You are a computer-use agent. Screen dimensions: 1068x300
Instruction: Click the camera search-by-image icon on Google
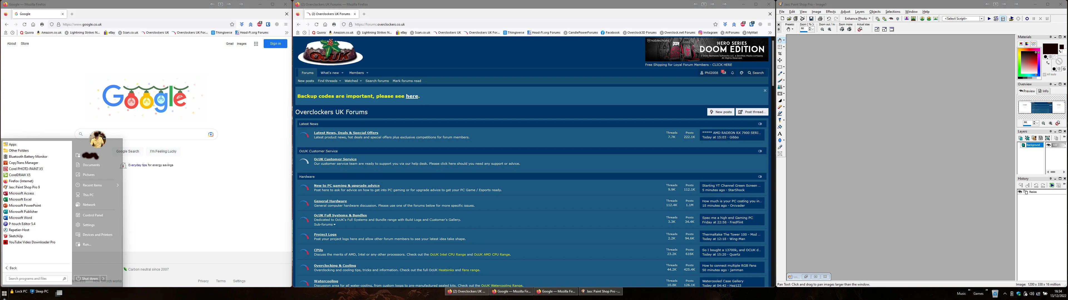pos(211,134)
